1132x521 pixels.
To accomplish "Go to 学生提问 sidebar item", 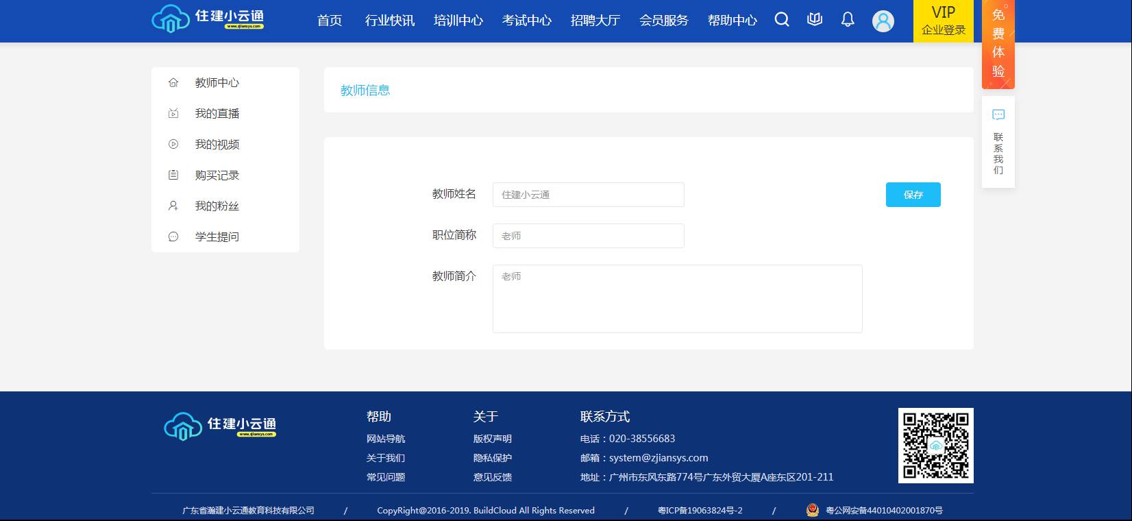I will point(217,237).
